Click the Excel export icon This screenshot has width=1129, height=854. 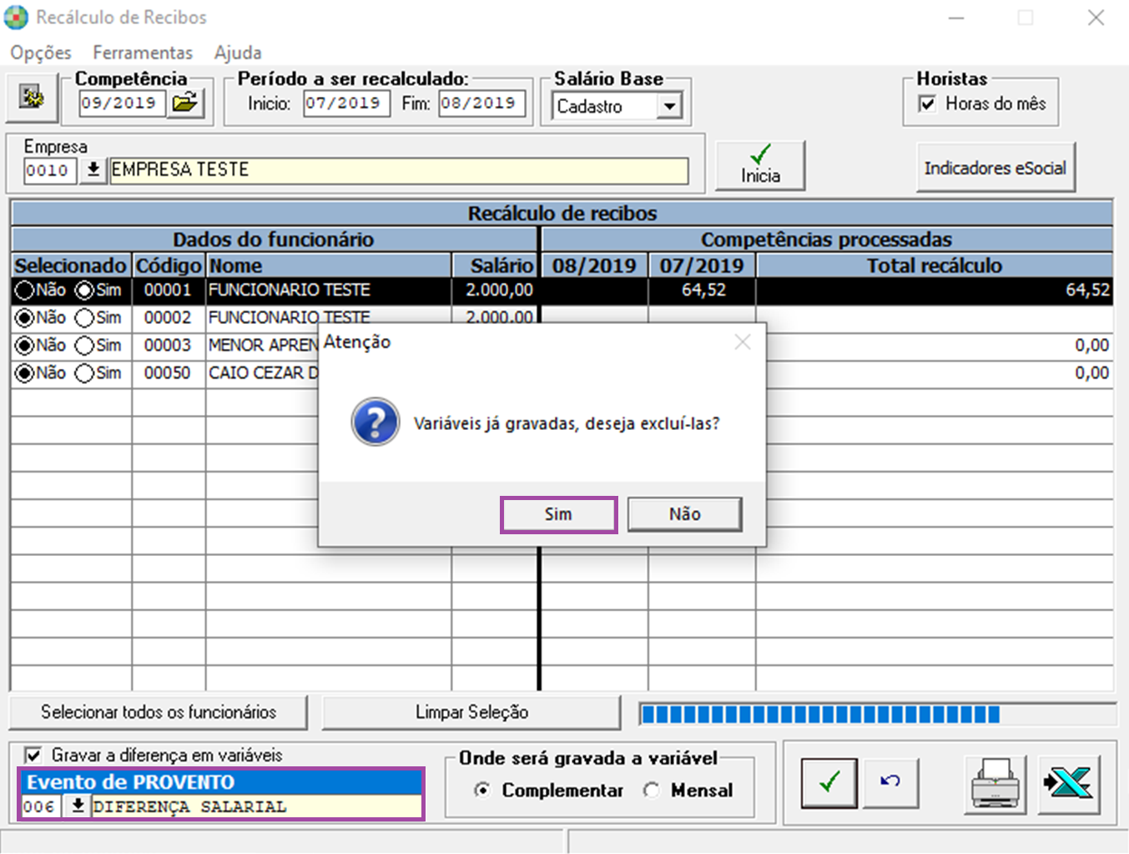1068,785
